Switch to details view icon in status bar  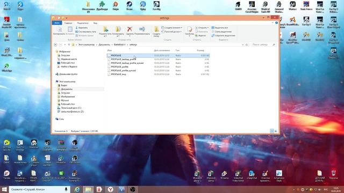tap(272, 131)
